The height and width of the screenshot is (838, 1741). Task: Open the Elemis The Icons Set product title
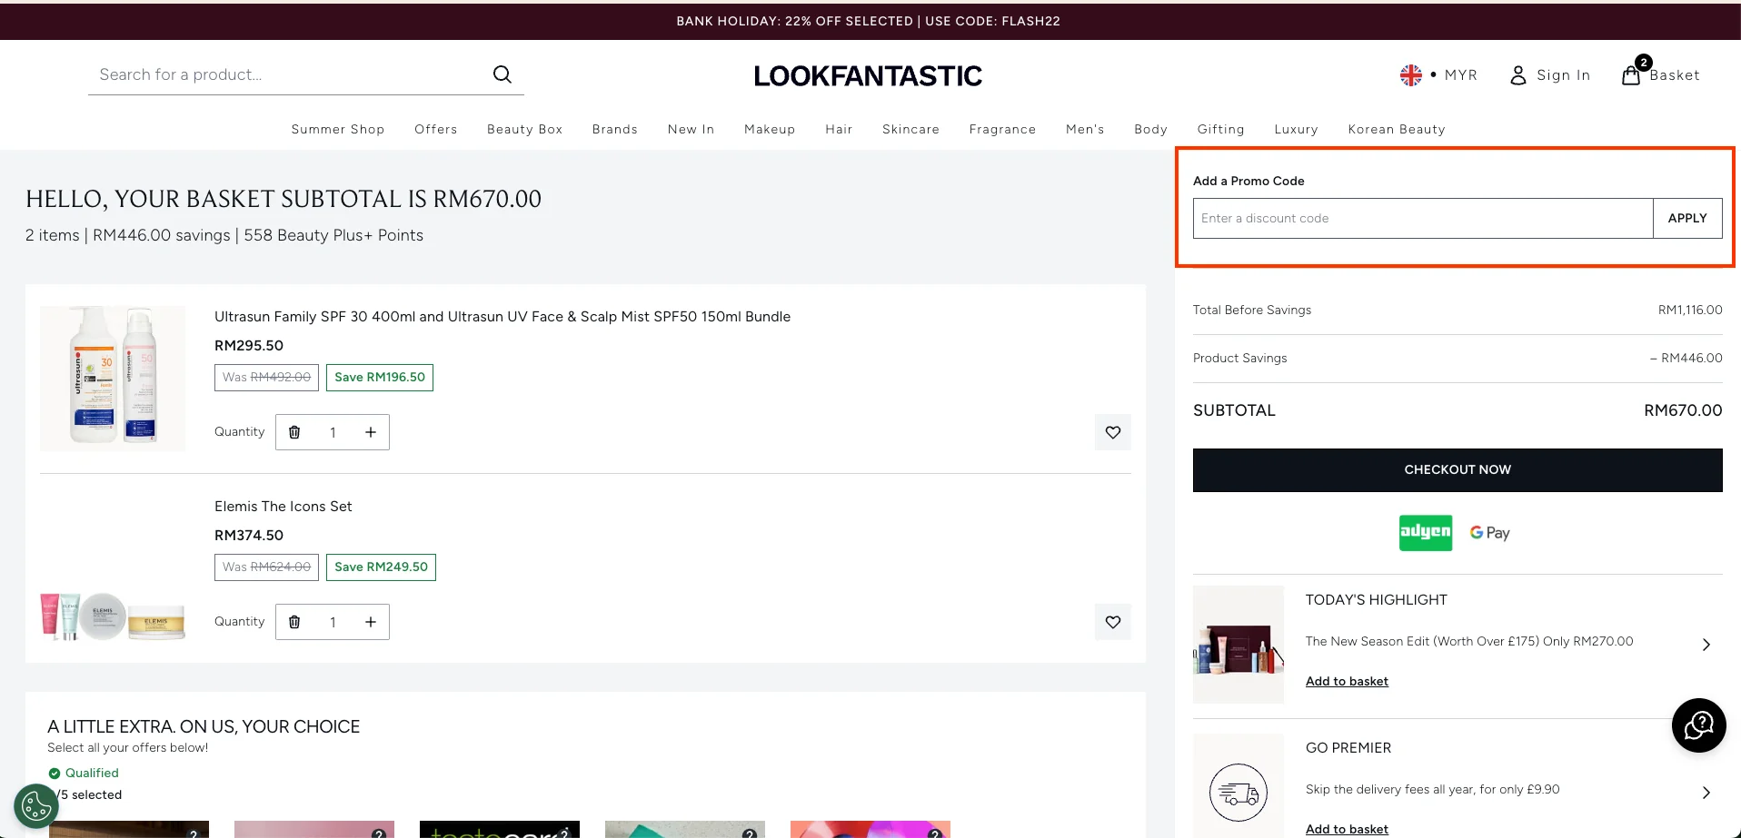[x=284, y=507]
